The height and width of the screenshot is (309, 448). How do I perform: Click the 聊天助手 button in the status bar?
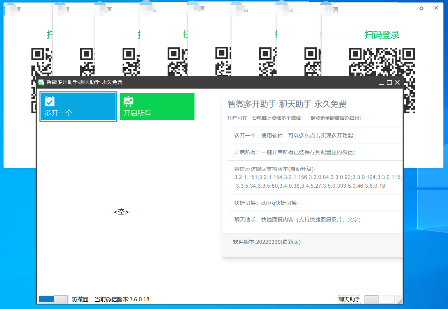tap(349, 299)
